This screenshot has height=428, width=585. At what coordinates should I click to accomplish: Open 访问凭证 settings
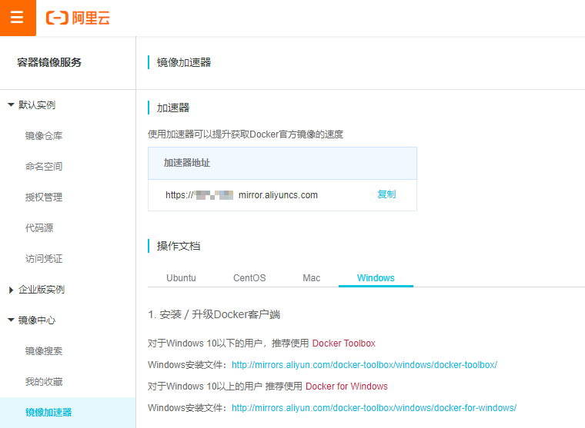pos(44,259)
